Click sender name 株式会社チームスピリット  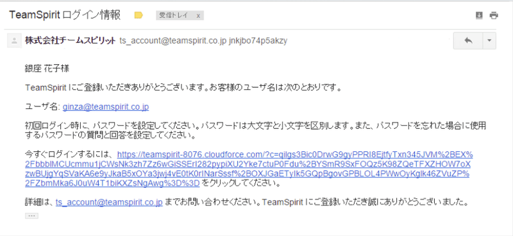pyautogui.click(x=71, y=40)
